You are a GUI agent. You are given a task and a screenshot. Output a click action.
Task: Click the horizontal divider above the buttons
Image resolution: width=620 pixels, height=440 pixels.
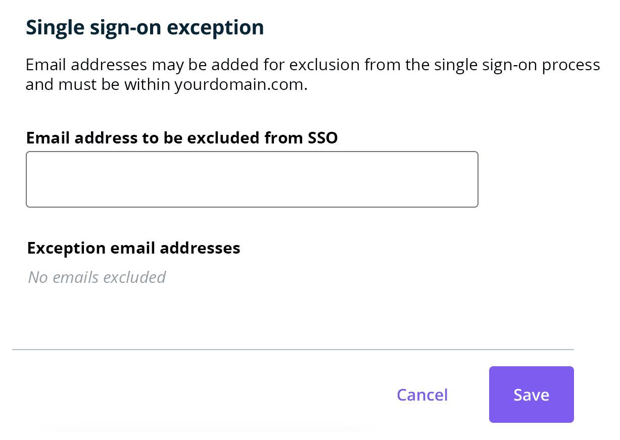click(x=295, y=349)
